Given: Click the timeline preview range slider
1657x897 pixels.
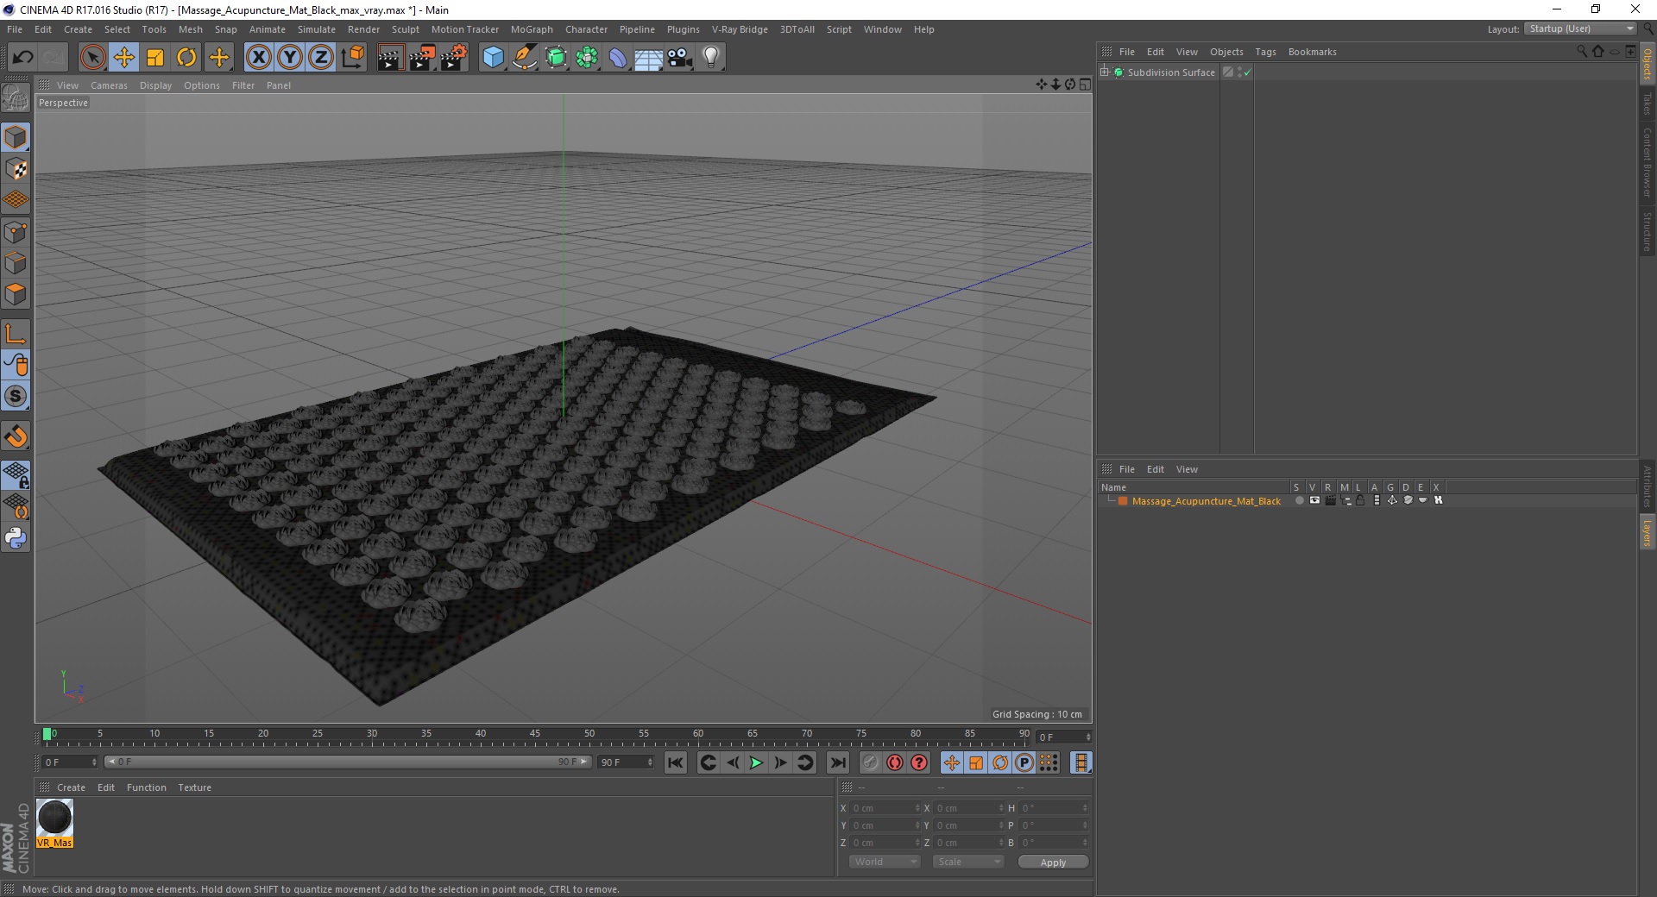Looking at the screenshot, I should click(348, 762).
